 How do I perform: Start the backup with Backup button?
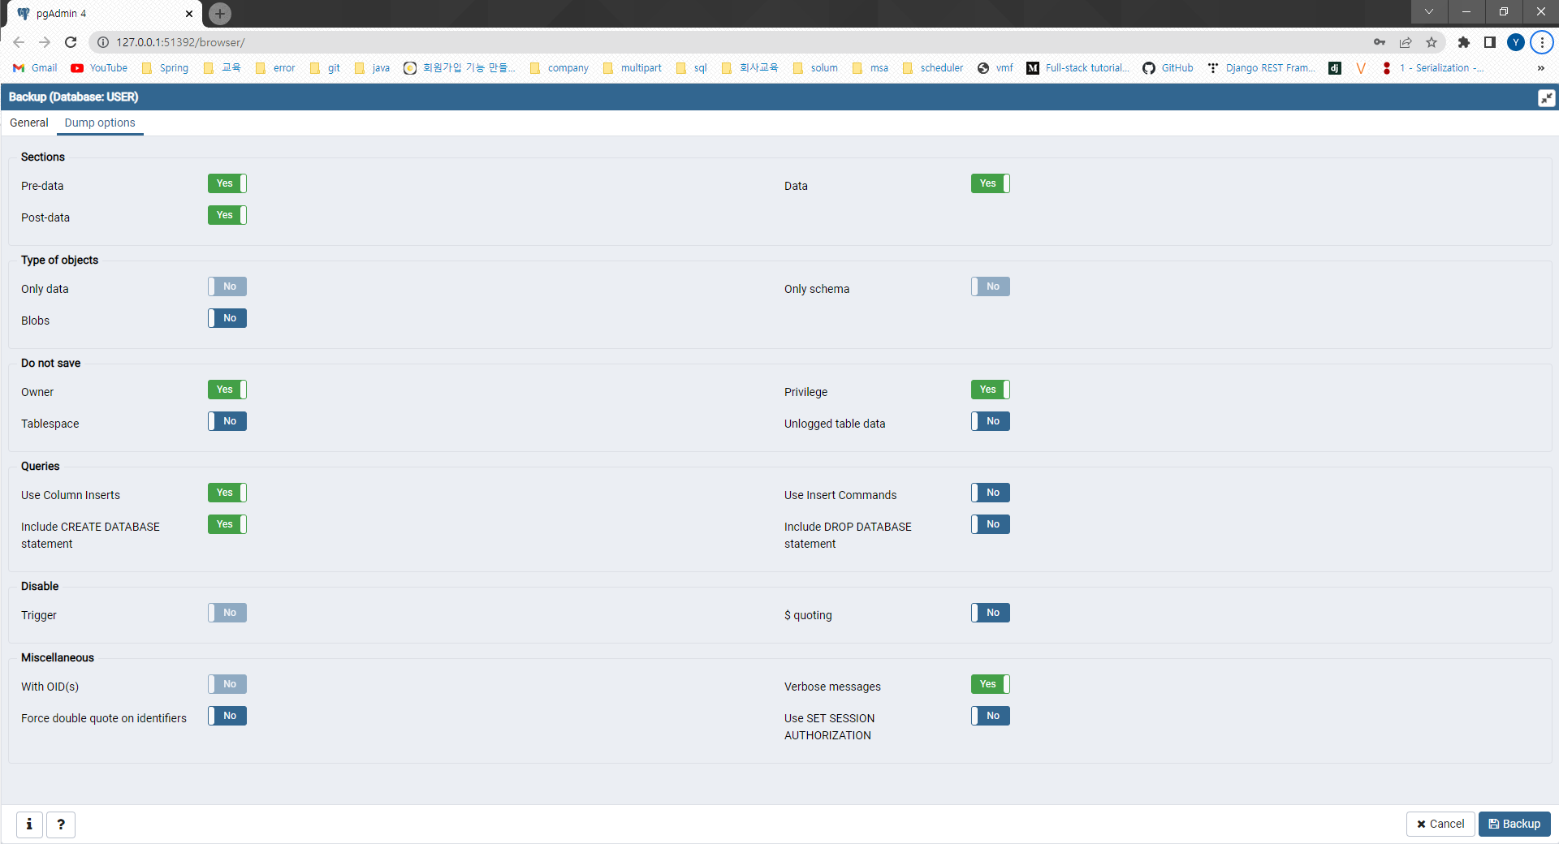point(1514,824)
